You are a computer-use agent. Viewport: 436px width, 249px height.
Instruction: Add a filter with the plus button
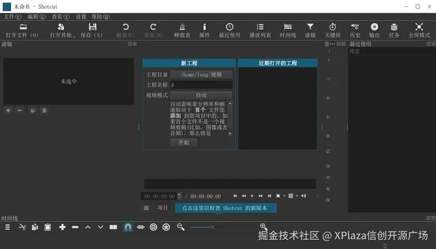tap(8, 111)
